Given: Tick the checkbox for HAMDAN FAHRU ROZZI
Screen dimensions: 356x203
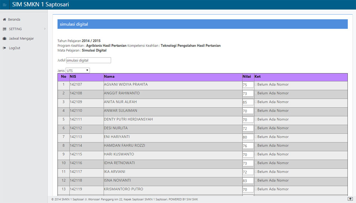Looking at the screenshot, I should 256,146.
